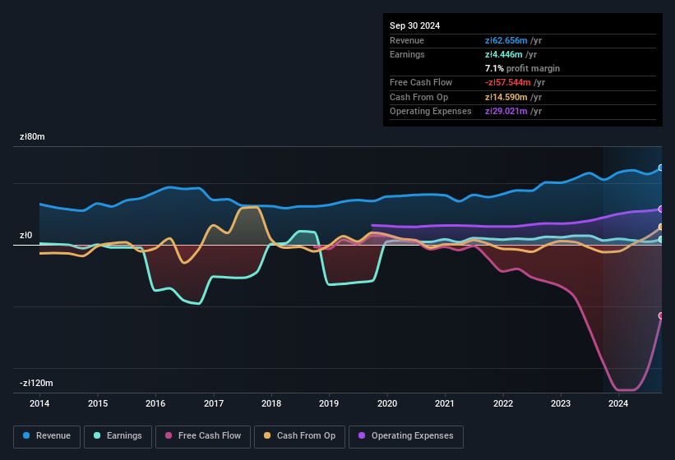Click the zł0 y-axis label
675x460 pixels.
pyautogui.click(x=25, y=235)
